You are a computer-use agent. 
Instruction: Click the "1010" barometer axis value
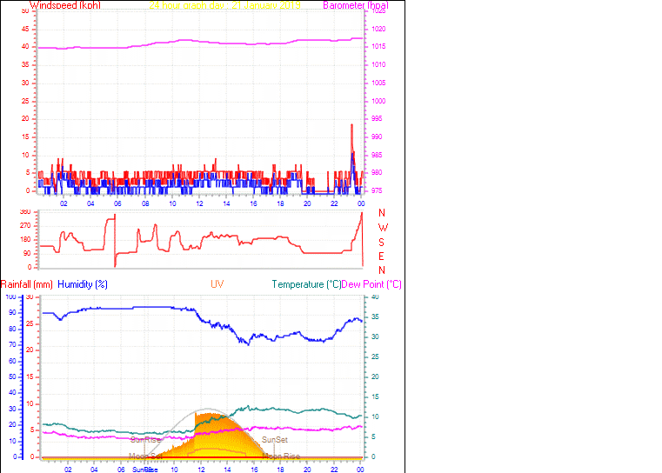378,65
